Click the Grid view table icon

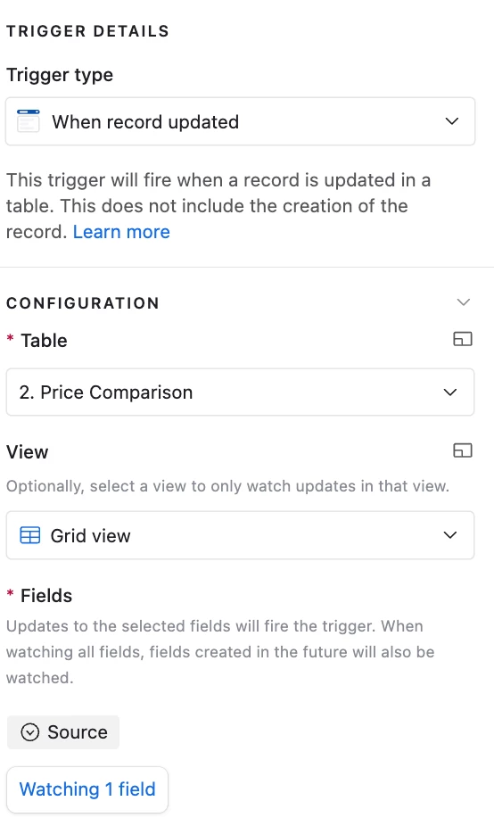(x=29, y=535)
